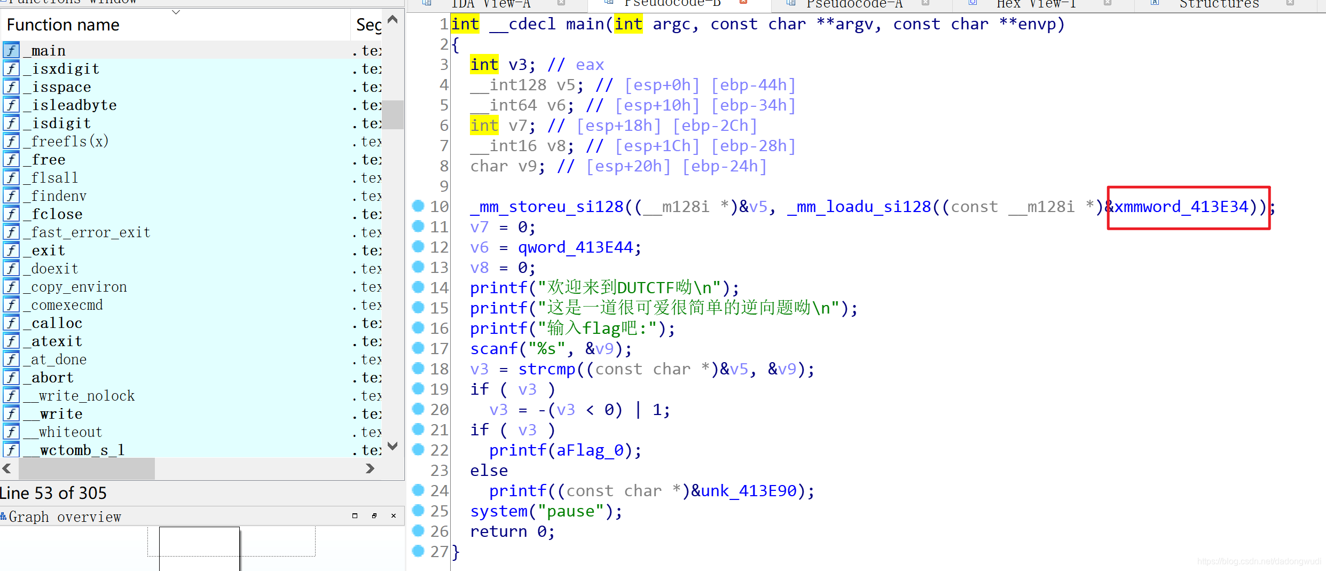Click the functions list vertical scrollbar thumb

[x=393, y=114]
